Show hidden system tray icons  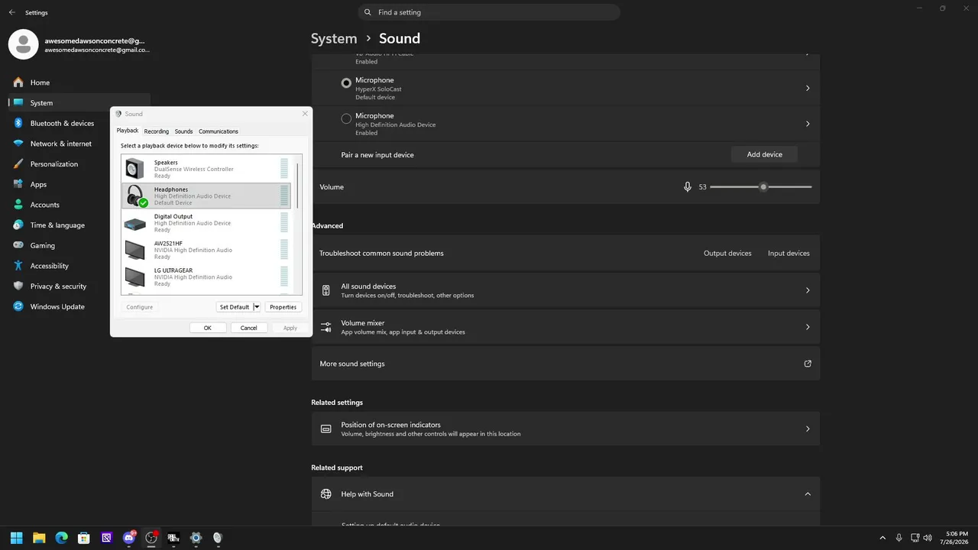(882, 538)
